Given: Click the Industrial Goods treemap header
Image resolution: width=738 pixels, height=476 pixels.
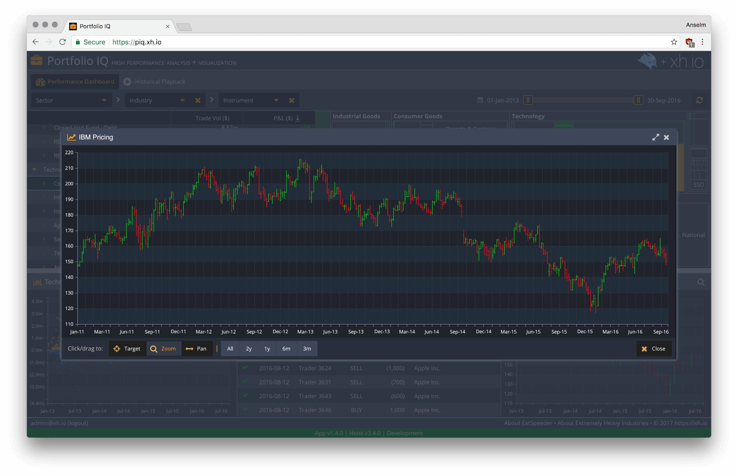Looking at the screenshot, I should click(x=356, y=116).
